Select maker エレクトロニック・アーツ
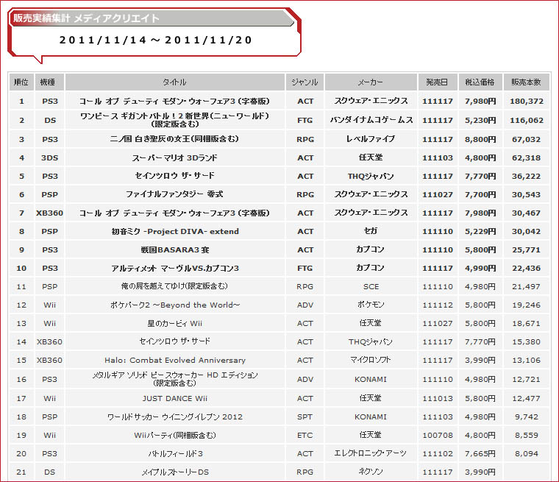The height and width of the screenshot is (482, 559). point(371,453)
